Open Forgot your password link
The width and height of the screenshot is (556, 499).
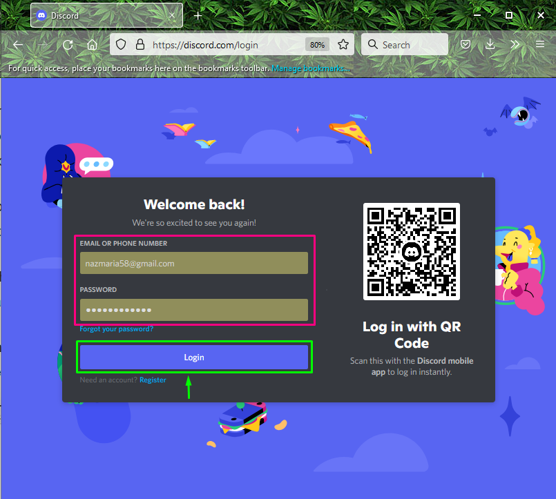pyautogui.click(x=116, y=329)
